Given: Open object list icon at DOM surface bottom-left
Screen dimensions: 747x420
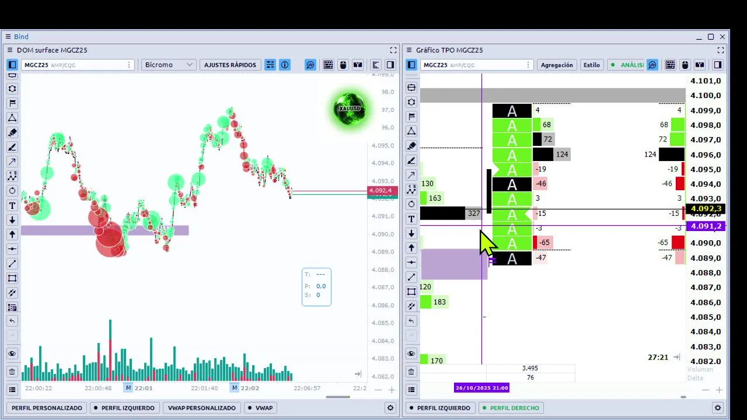Looking at the screenshot, I should pyautogui.click(x=12, y=389).
